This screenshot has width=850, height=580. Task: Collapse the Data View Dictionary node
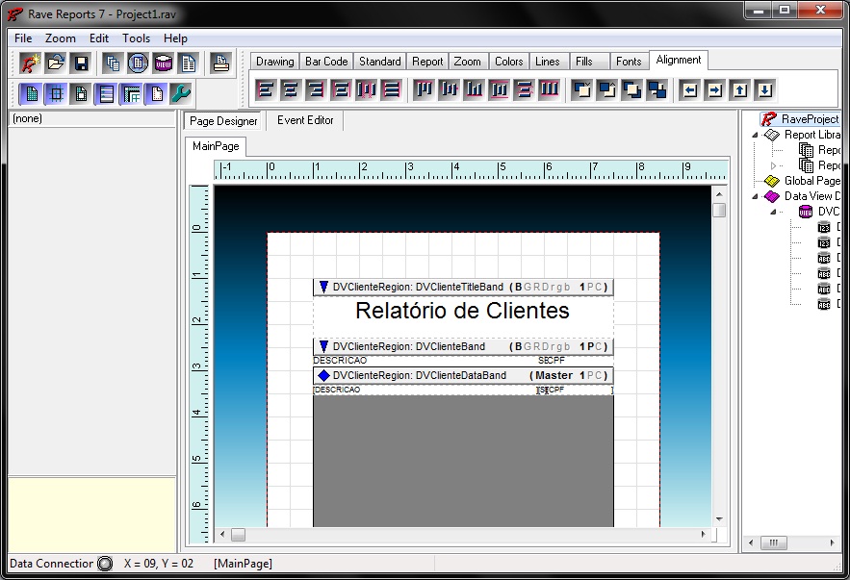pyautogui.click(x=756, y=196)
